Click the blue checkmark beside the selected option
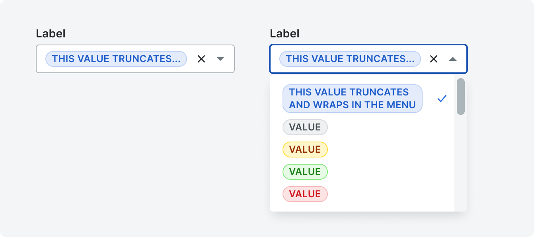Viewport: 534px width, 237px height. [x=442, y=99]
